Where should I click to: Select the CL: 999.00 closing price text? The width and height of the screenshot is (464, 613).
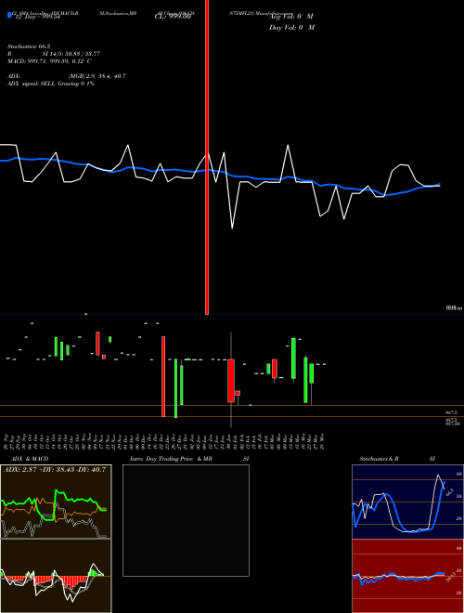(172, 17)
